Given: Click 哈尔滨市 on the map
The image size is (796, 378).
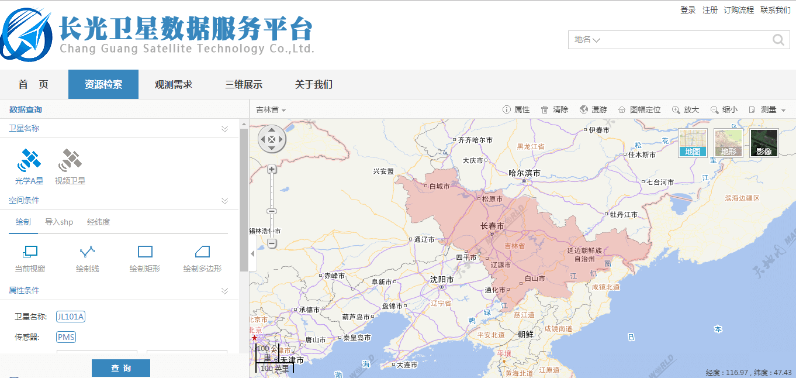Looking at the screenshot, I should coord(524,174).
